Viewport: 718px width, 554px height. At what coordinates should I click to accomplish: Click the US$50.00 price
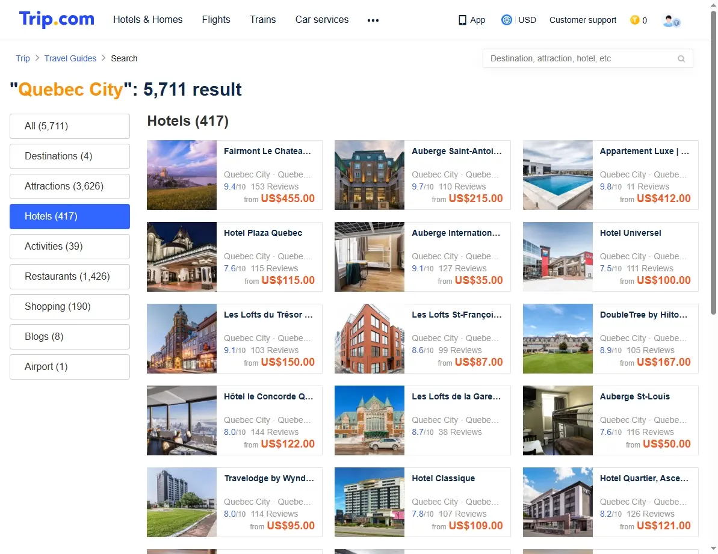pyautogui.click(x=667, y=444)
